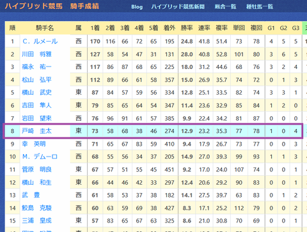Open the 種牡馬一覧 navigation link
Screen dimensions: 307x232
click(260, 7)
